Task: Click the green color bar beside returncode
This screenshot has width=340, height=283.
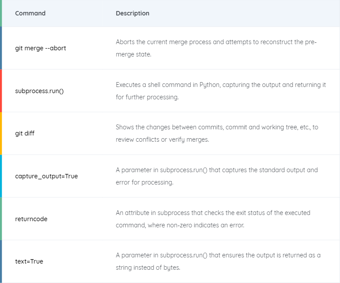Action: coord(1,219)
